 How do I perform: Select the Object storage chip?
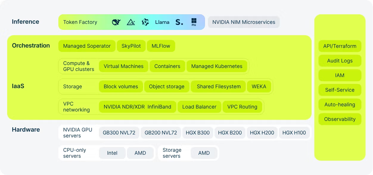167,86
